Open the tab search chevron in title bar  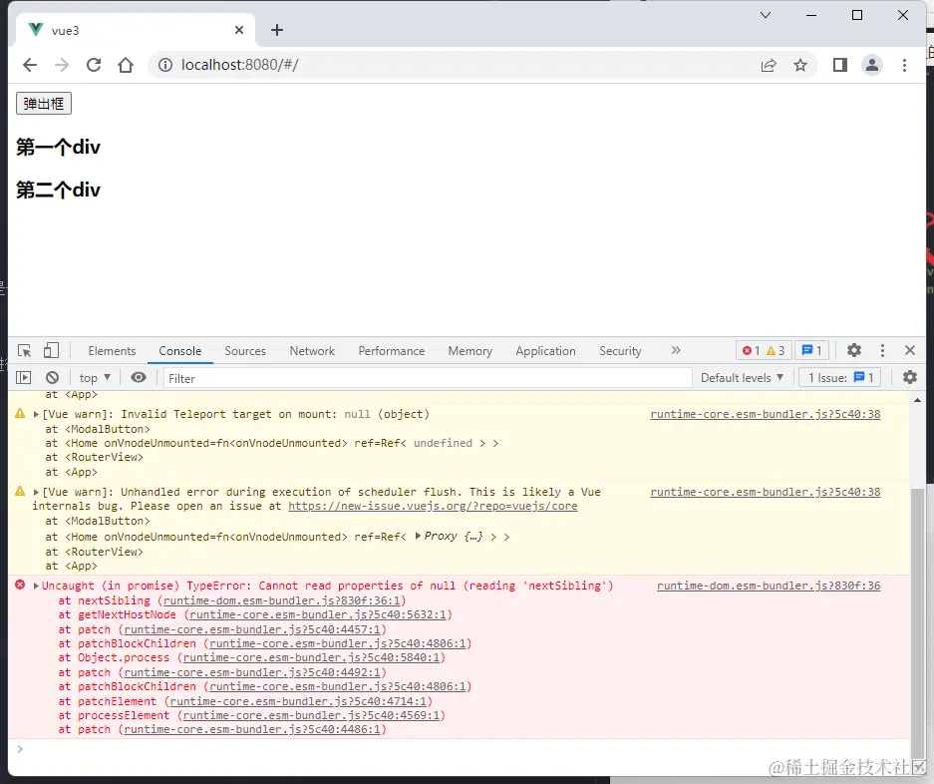pyautogui.click(x=766, y=16)
